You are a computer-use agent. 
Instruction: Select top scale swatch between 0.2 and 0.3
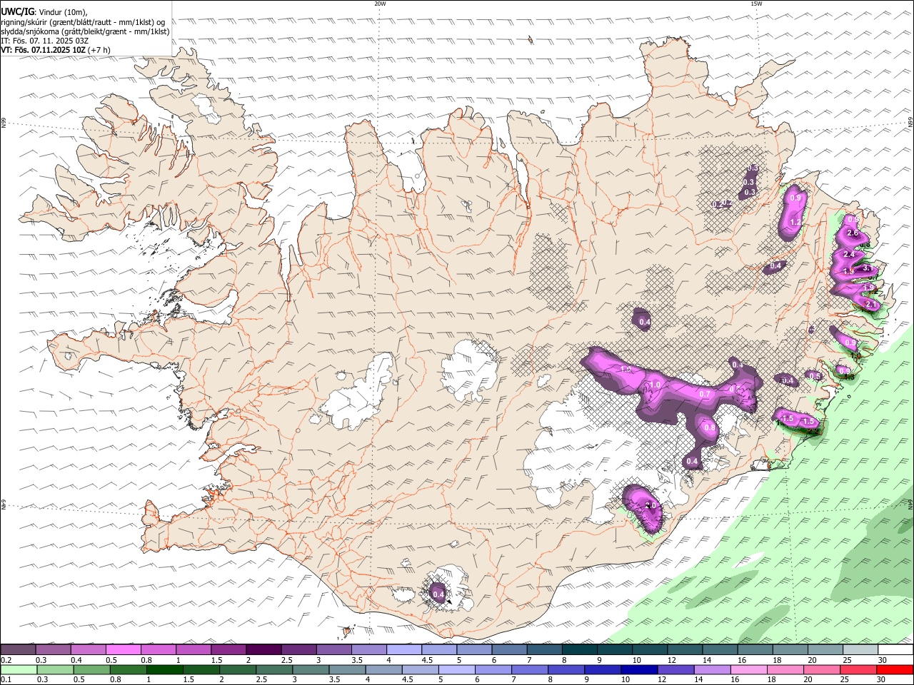(x=18, y=649)
